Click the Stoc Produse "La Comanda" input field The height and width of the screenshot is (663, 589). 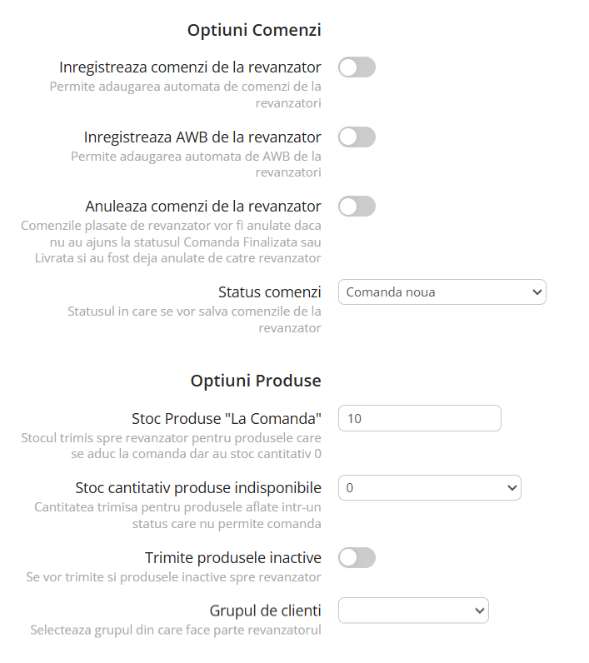click(x=419, y=418)
